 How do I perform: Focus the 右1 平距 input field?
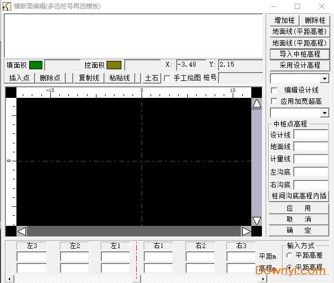point(159,257)
